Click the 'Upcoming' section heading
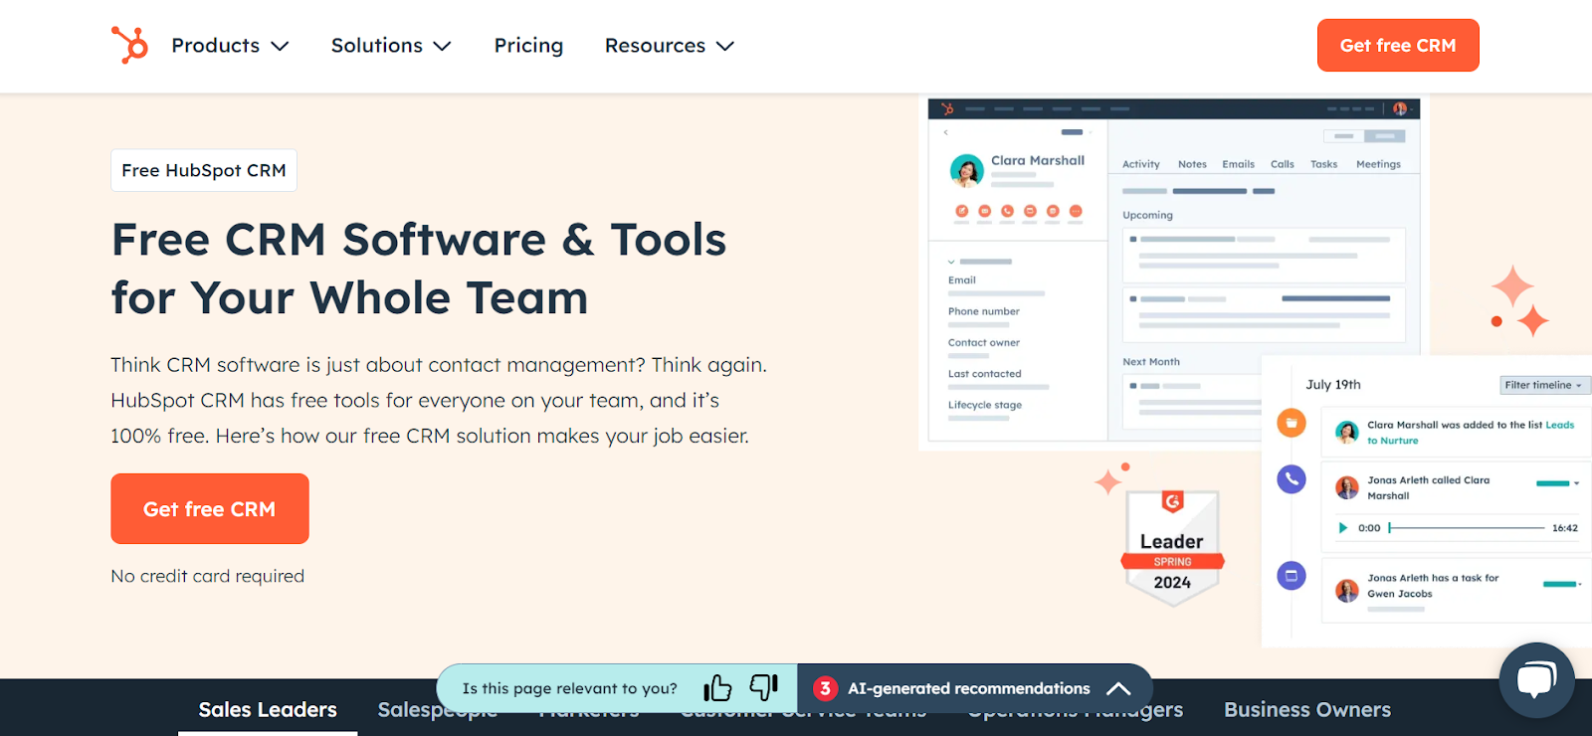 [1147, 215]
